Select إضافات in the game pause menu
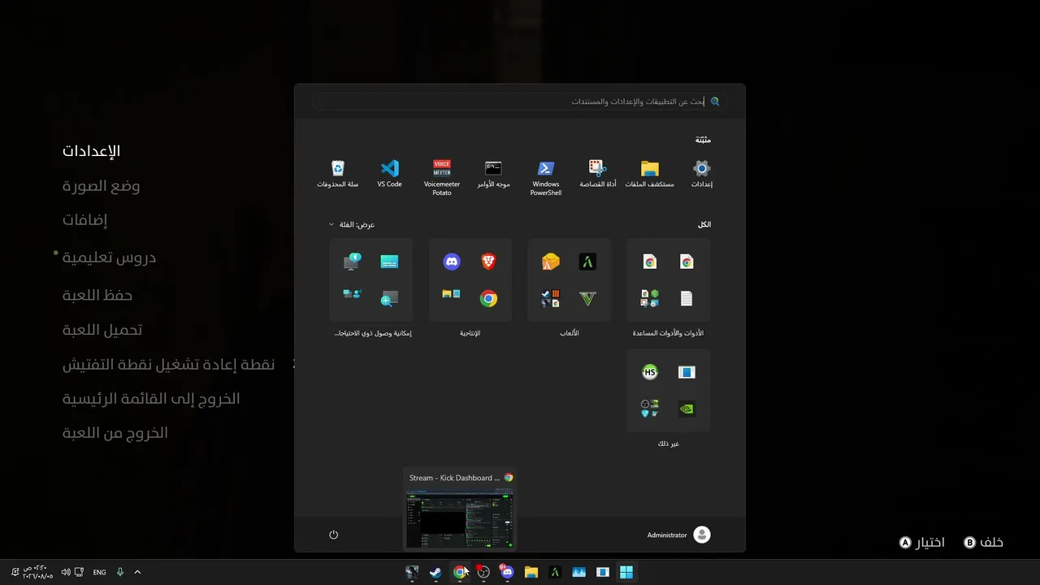This screenshot has width=1040, height=585. [x=85, y=220]
